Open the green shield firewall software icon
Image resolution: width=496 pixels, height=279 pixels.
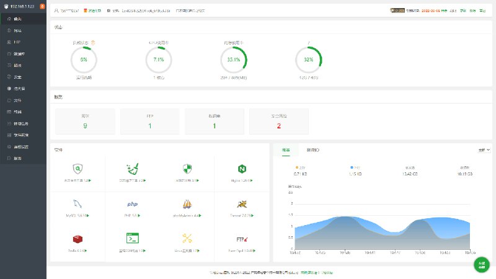(x=187, y=169)
